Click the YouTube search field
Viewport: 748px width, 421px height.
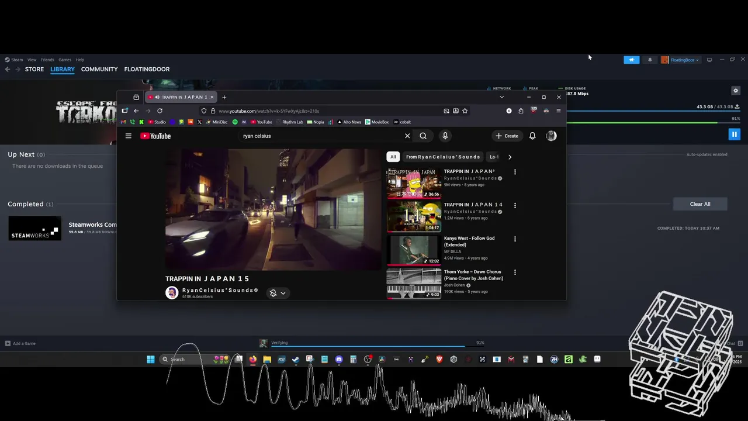click(320, 136)
